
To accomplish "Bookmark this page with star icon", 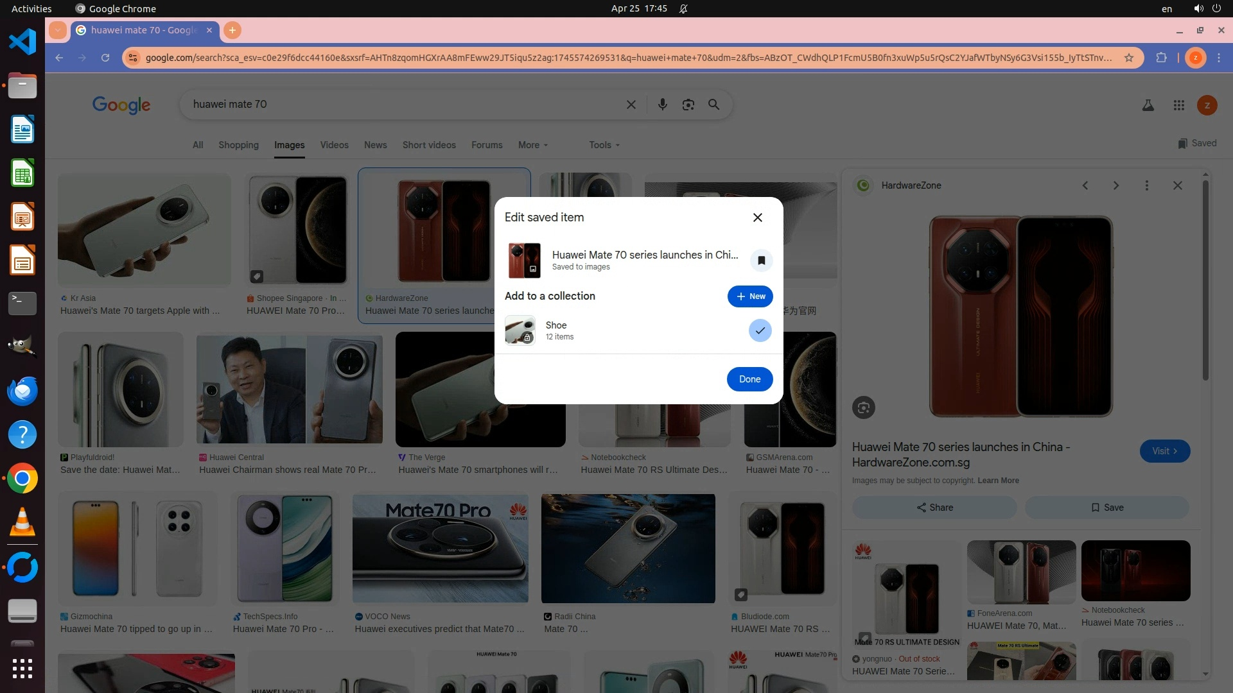I will tap(1128, 58).
